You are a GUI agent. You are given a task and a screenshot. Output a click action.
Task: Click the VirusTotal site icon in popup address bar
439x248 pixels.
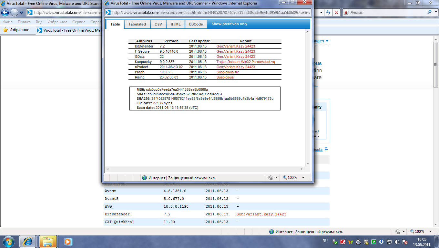click(x=108, y=13)
